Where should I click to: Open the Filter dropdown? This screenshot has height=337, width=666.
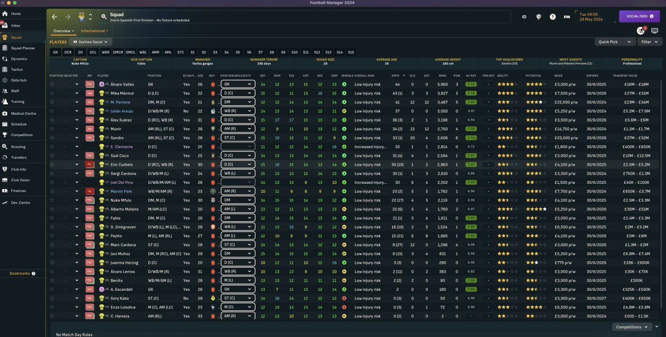649,42
